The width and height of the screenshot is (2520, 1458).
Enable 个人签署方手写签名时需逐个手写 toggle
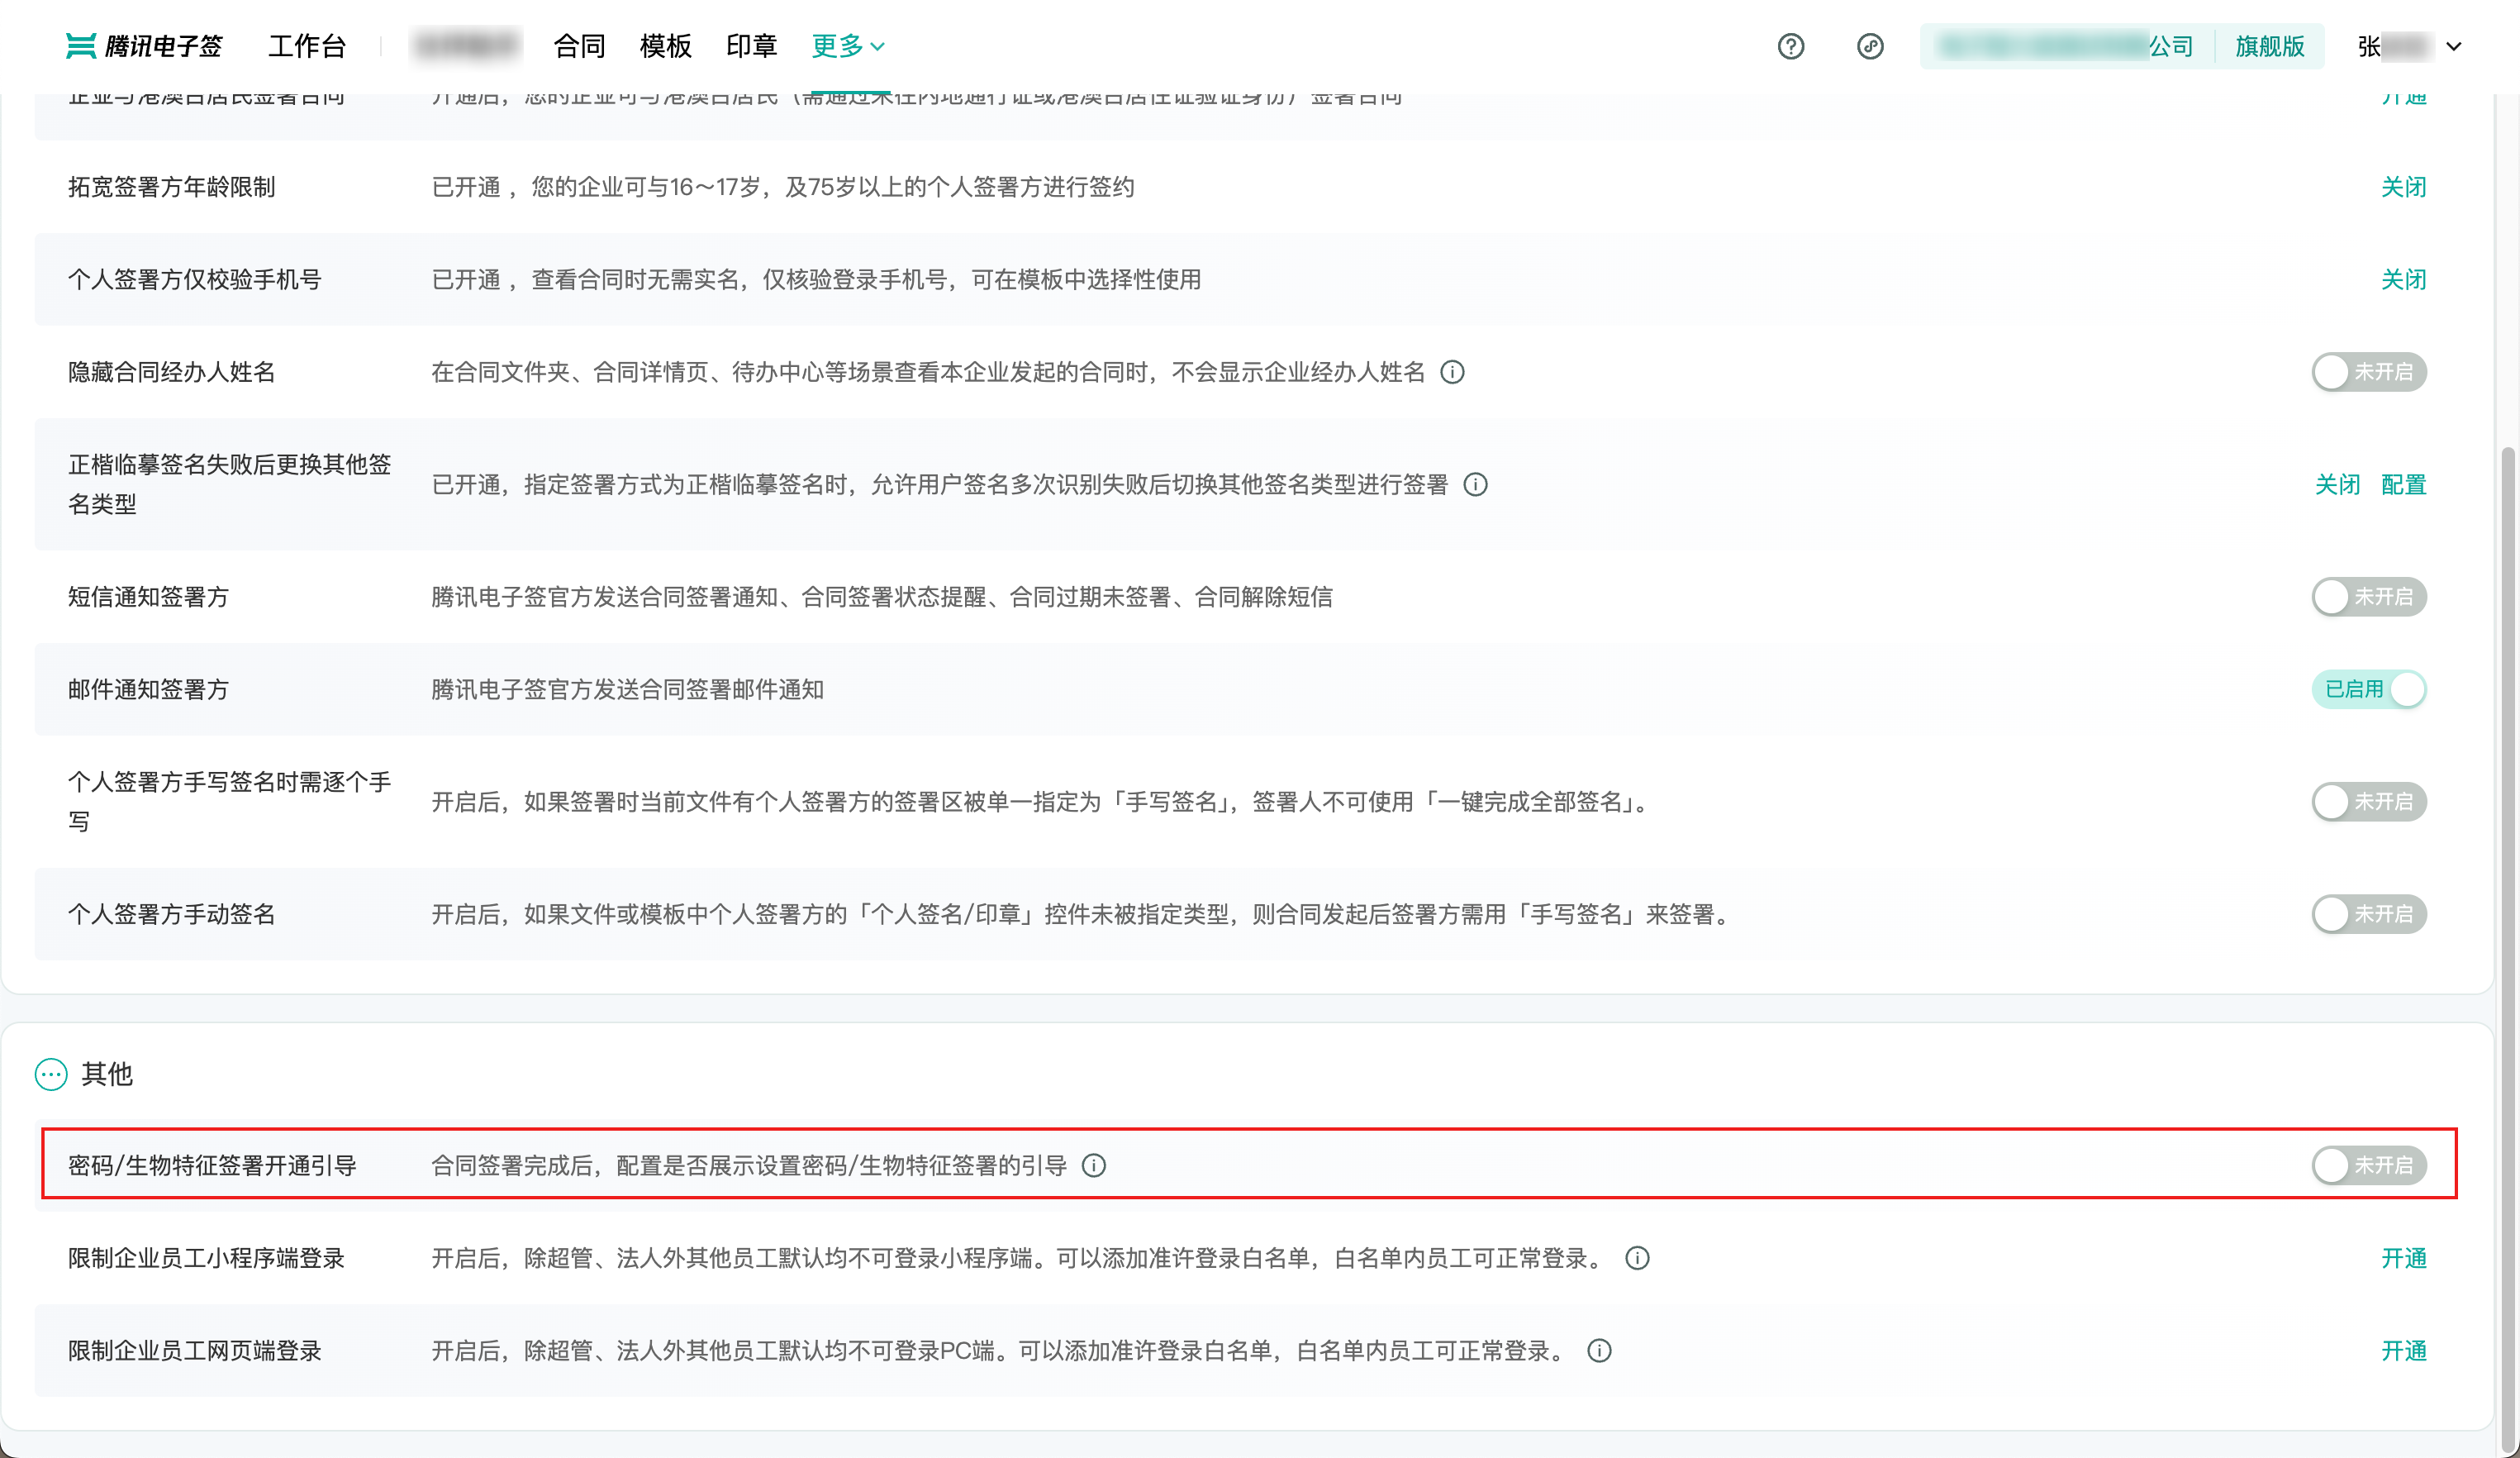point(2369,802)
